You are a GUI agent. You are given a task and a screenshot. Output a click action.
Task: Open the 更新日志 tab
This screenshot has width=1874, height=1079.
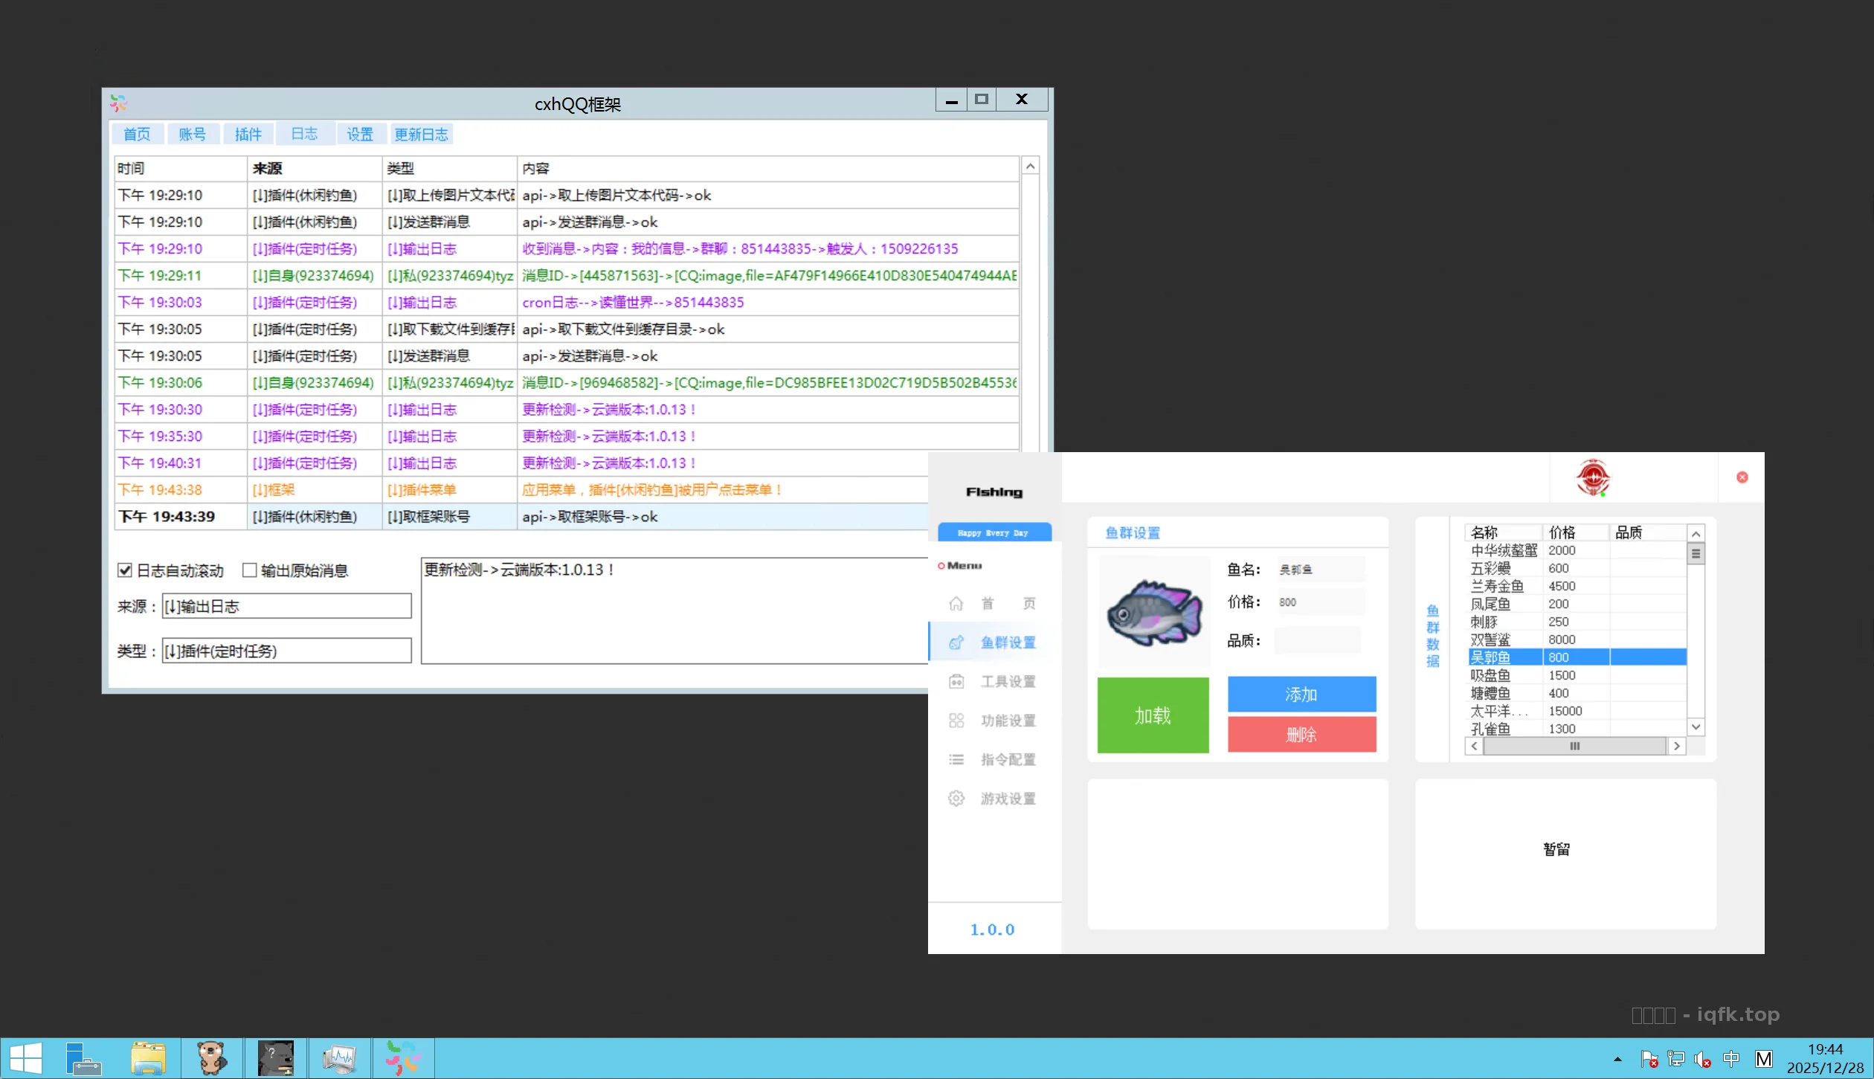click(421, 135)
